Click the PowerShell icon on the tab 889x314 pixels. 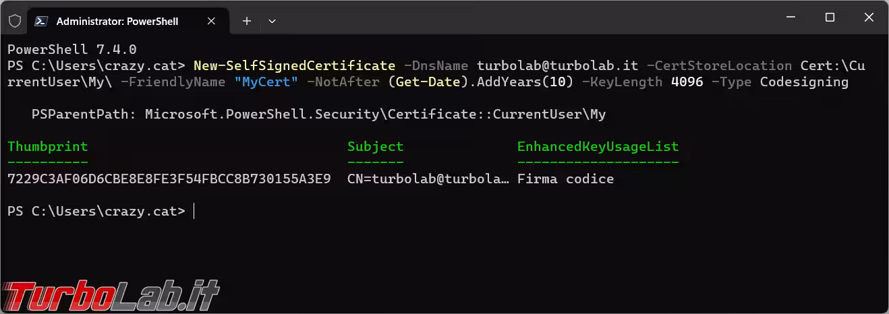41,21
